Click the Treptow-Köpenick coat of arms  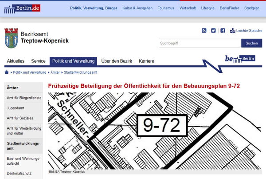point(11,38)
